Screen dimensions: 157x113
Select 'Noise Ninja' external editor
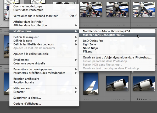coord(117,48)
